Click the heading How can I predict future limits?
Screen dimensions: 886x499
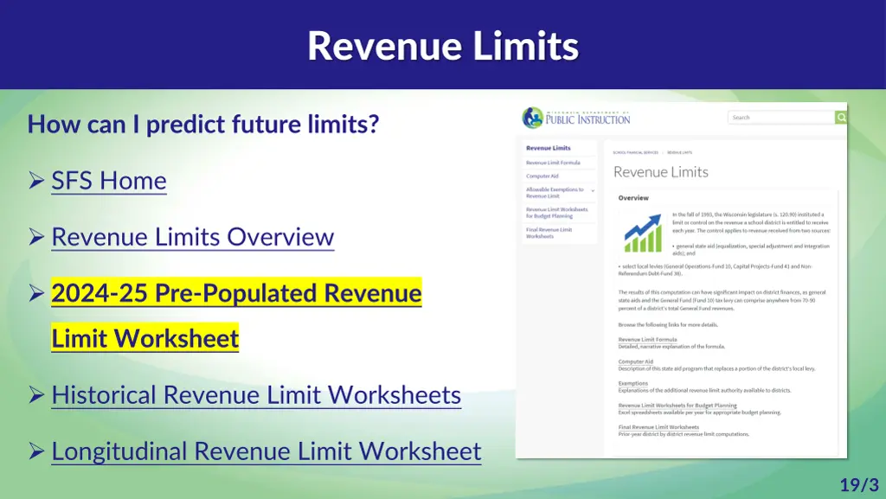(x=202, y=125)
